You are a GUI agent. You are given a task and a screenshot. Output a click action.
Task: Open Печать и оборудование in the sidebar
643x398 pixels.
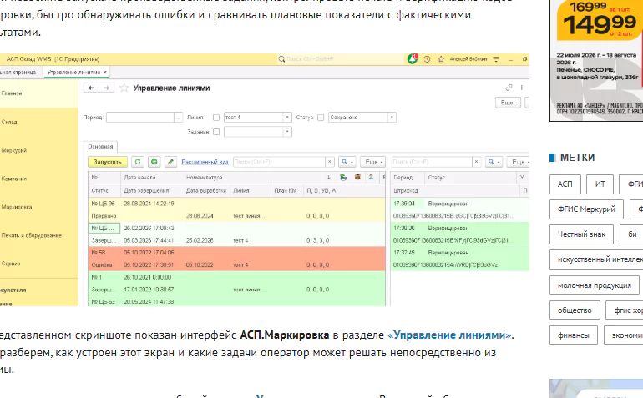[39, 235]
